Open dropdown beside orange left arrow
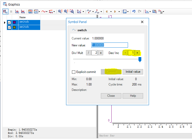Screen dimensions: 192x140 pos(111,12)
